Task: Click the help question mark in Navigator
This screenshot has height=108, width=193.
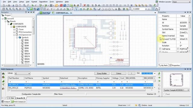Action: point(26,12)
